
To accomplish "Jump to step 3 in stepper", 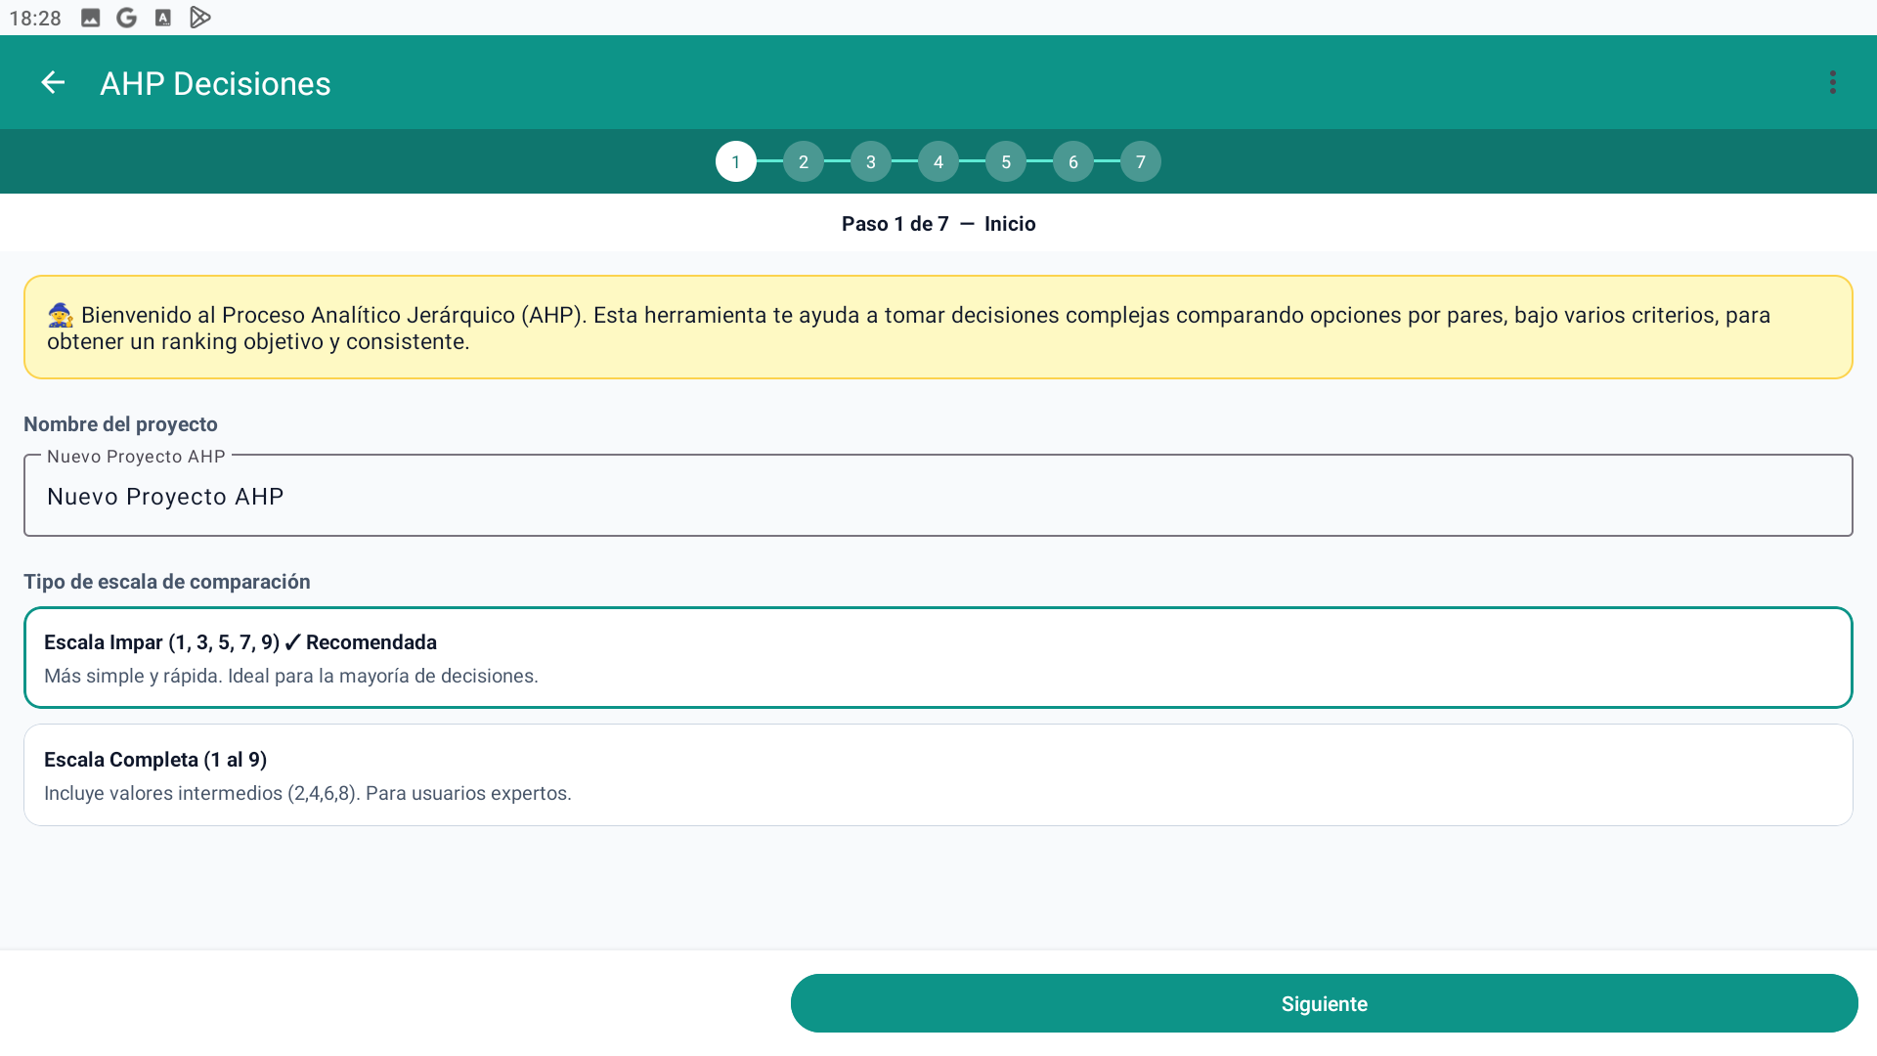I will click(x=871, y=161).
